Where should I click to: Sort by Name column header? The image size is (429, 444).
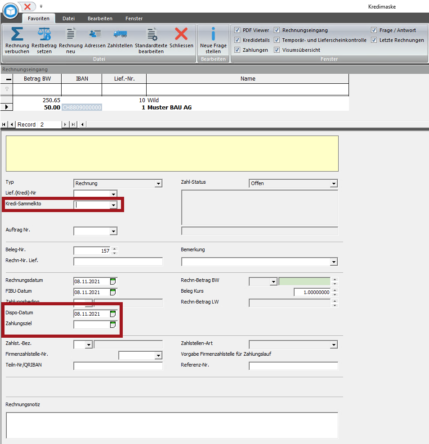248,79
